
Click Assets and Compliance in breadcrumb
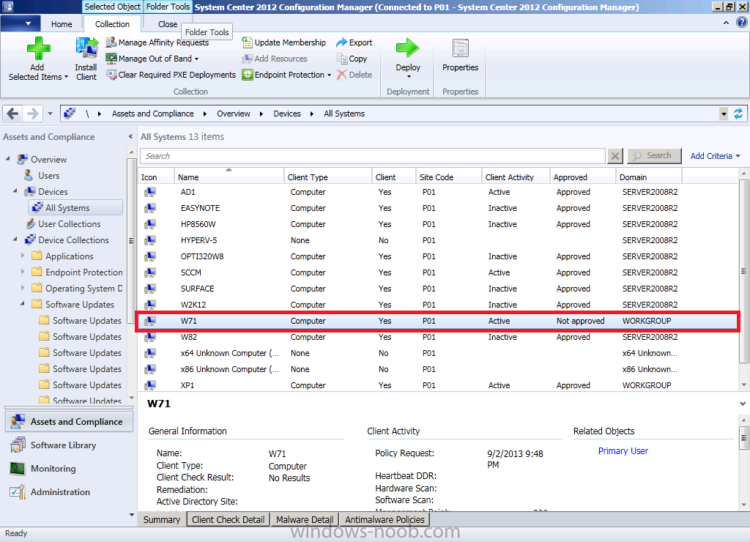152,114
